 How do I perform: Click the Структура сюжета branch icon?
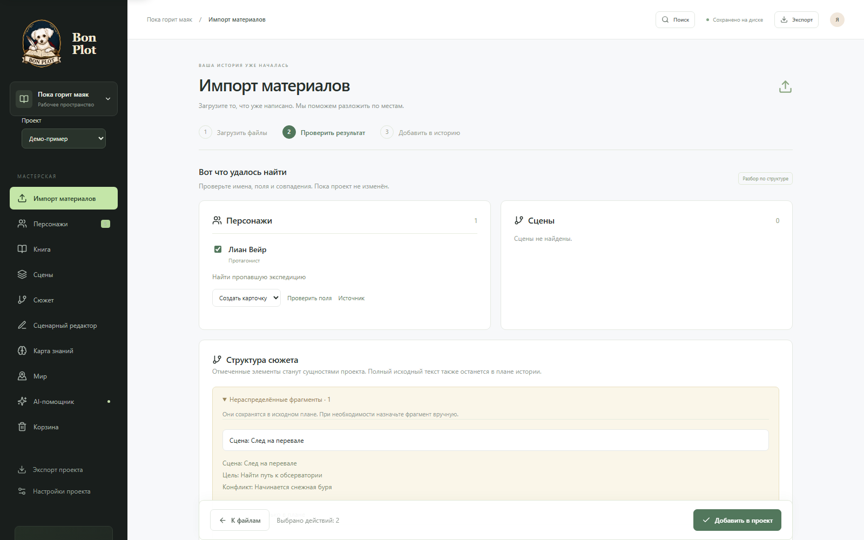[x=217, y=360]
